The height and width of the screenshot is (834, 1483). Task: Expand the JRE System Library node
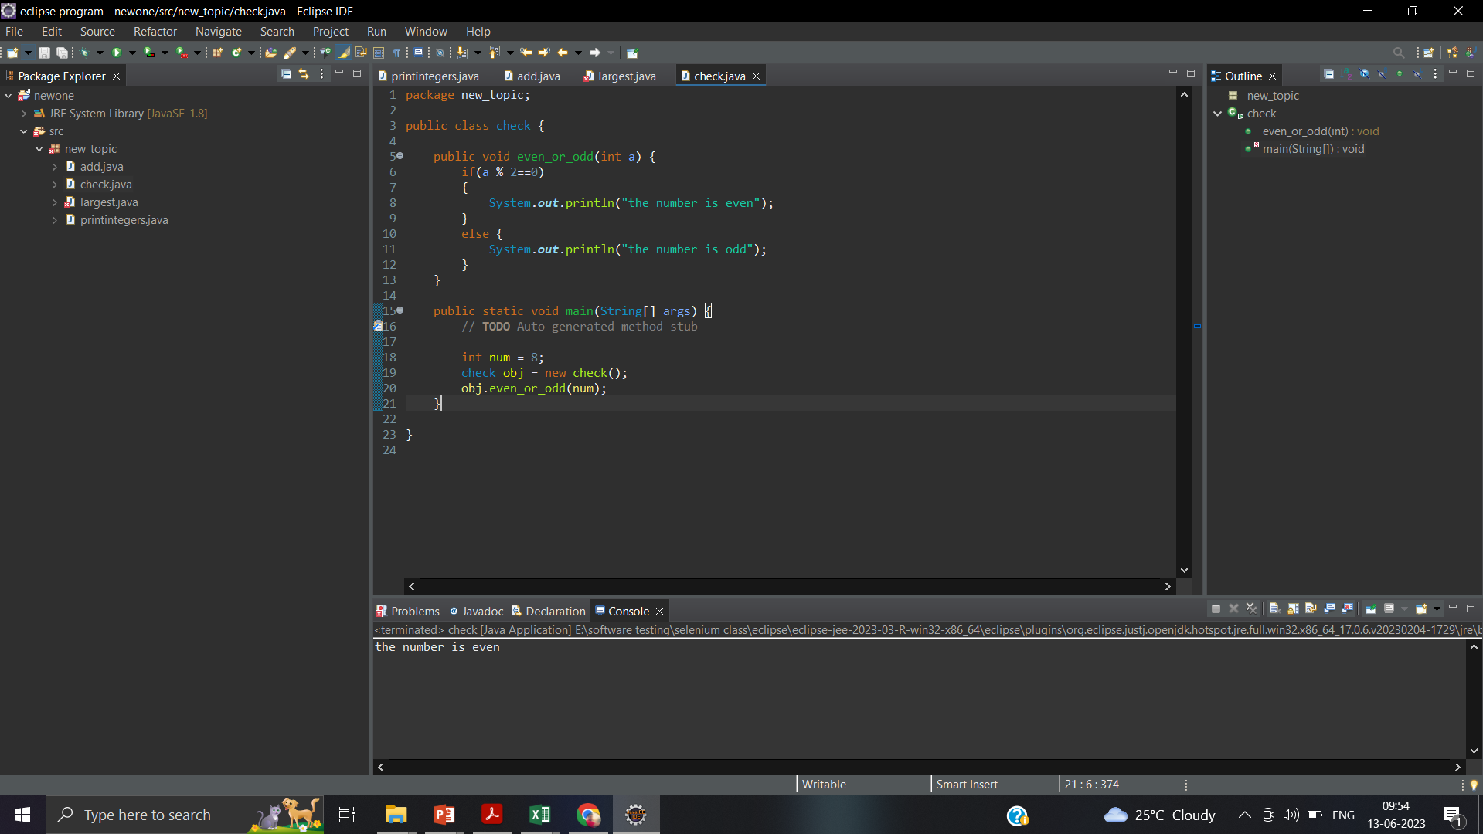pos(24,114)
